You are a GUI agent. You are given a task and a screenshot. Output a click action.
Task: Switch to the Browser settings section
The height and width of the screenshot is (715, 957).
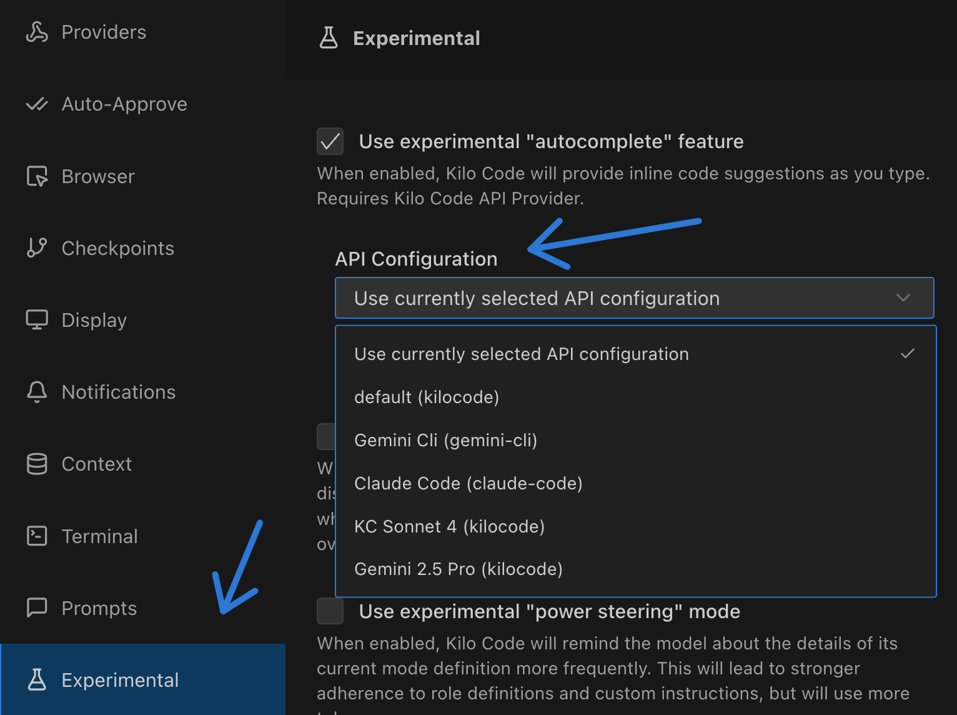142,176
